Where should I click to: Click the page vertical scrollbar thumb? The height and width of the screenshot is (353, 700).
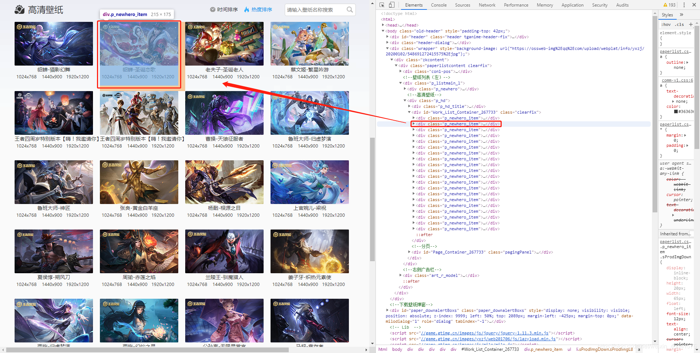[372, 199]
